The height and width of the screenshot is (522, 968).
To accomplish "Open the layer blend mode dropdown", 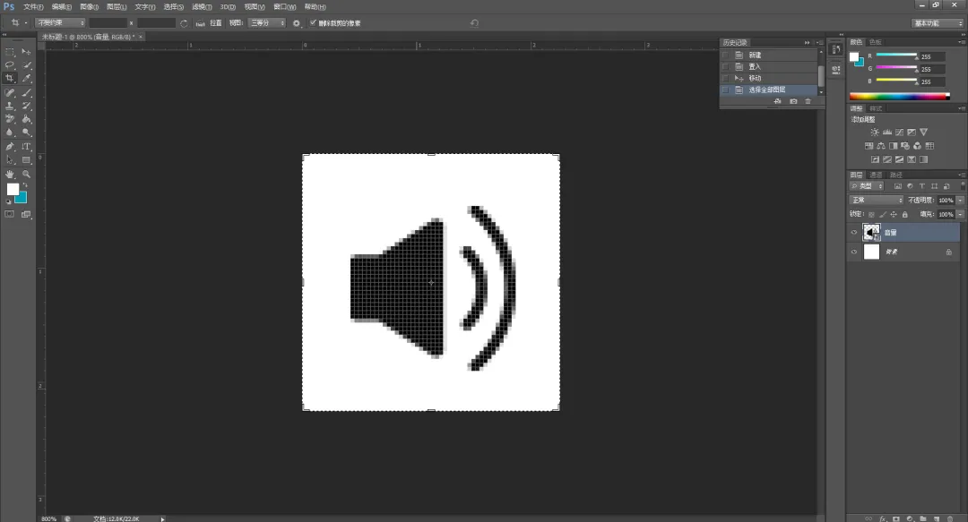I will (x=877, y=200).
